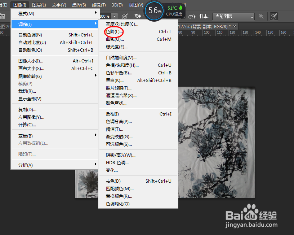Expand the 模式(M) submenu
The image size is (294, 235).
pos(55,14)
